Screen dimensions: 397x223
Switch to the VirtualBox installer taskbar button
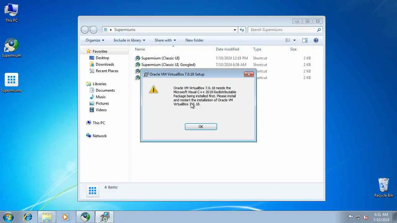105,217
